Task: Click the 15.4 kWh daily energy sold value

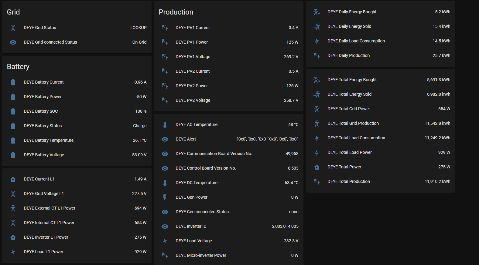Action: point(442,27)
